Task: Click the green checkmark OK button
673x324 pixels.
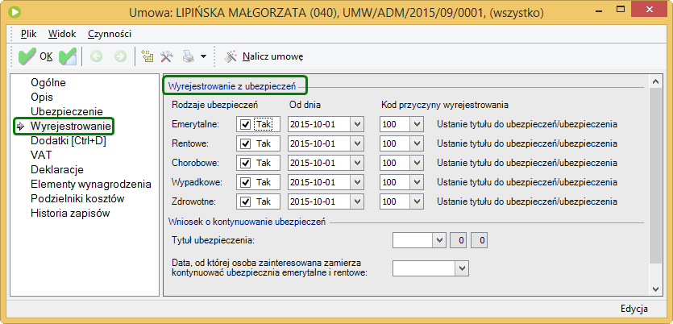Action: [x=35, y=56]
